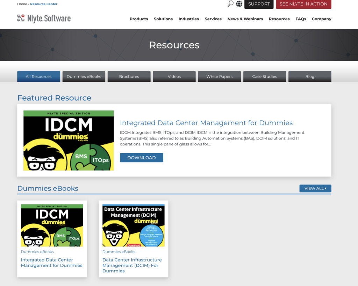Switch to the Videos tab

pos(174,77)
